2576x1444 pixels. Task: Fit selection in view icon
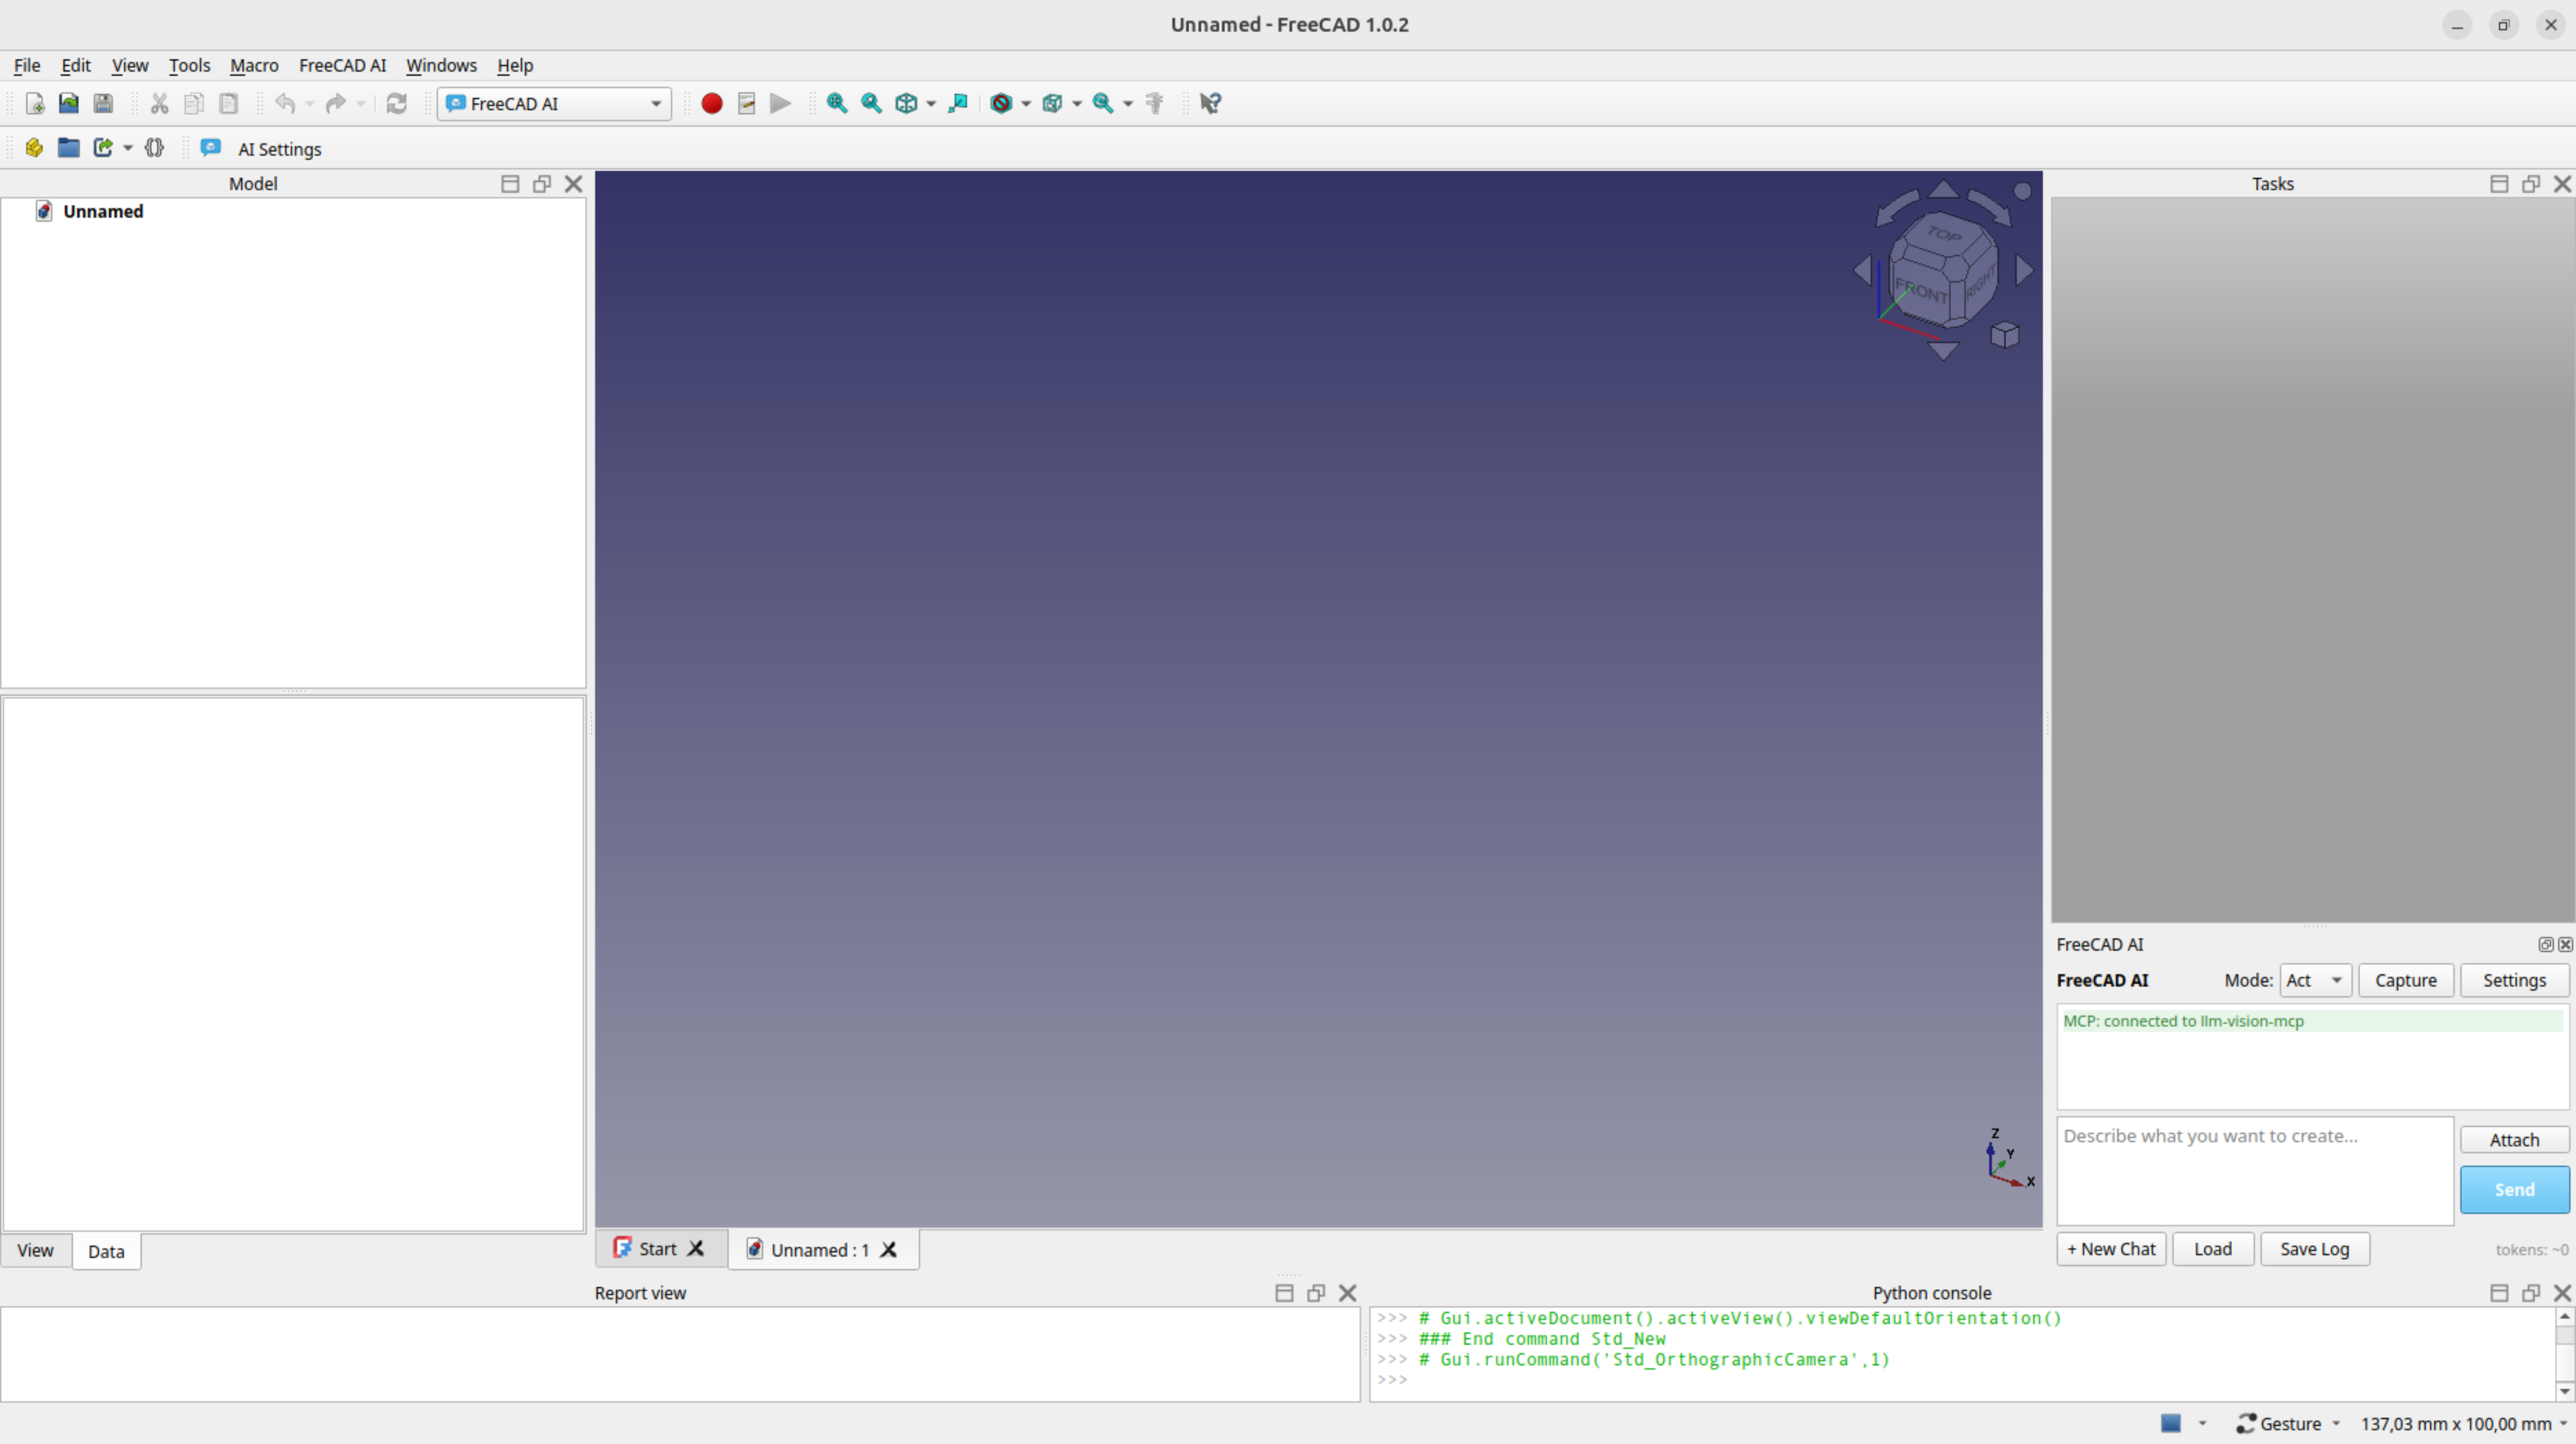pos(871,103)
